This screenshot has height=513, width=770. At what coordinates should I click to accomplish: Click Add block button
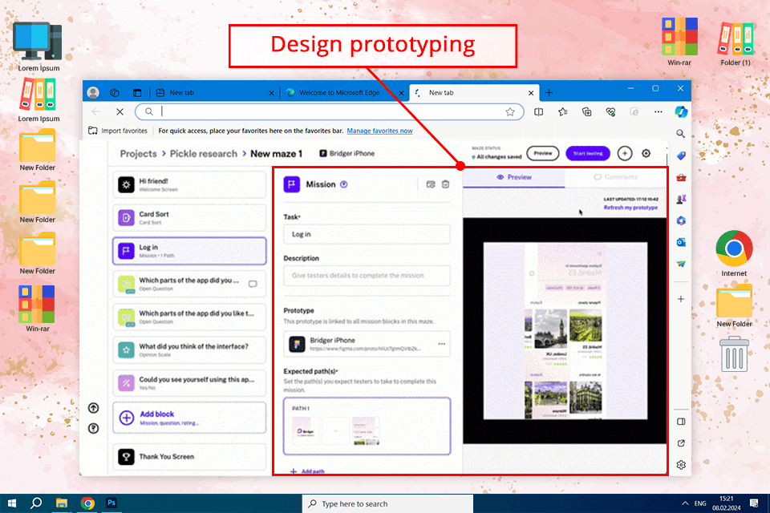[189, 418]
